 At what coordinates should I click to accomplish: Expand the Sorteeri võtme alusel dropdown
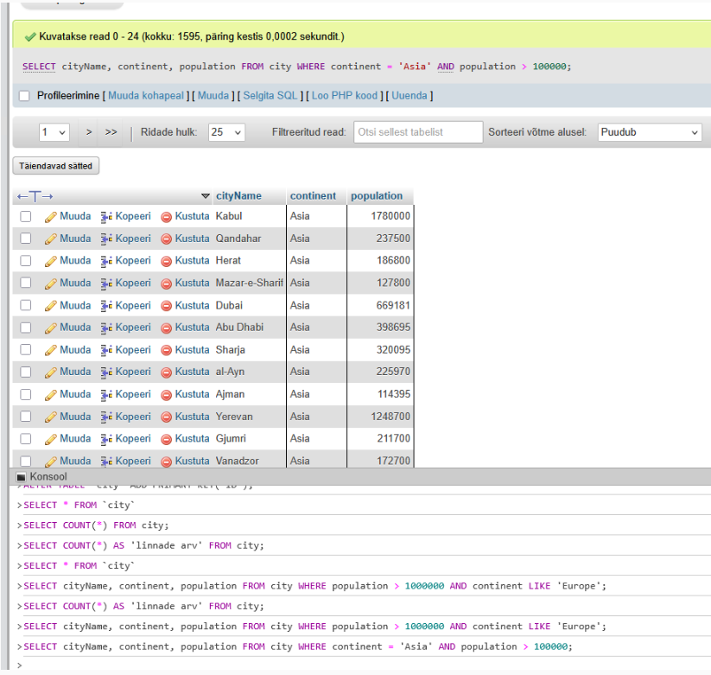[x=648, y=133]
